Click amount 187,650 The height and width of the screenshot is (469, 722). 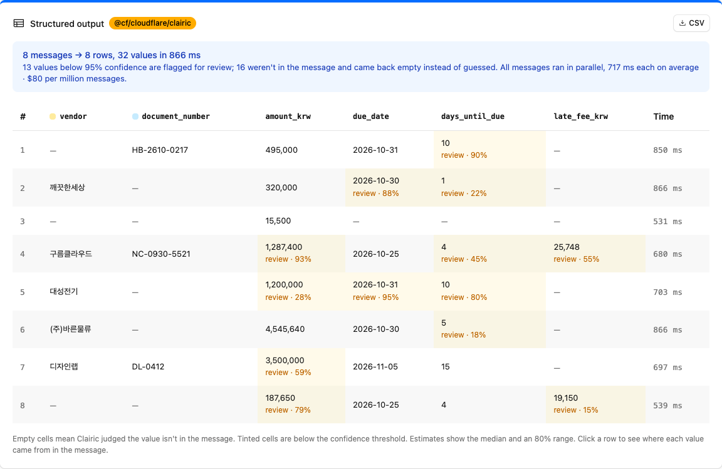(280, 398)
